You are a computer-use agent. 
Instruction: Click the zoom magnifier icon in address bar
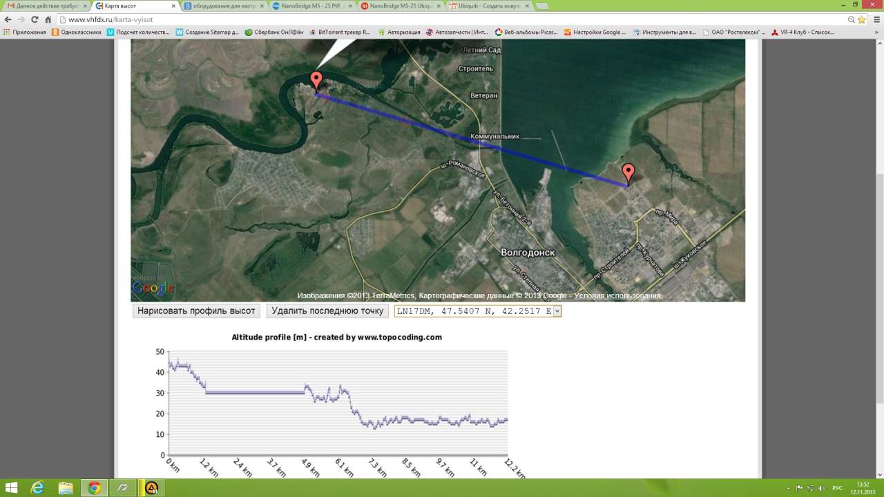[x=851, y=19]
